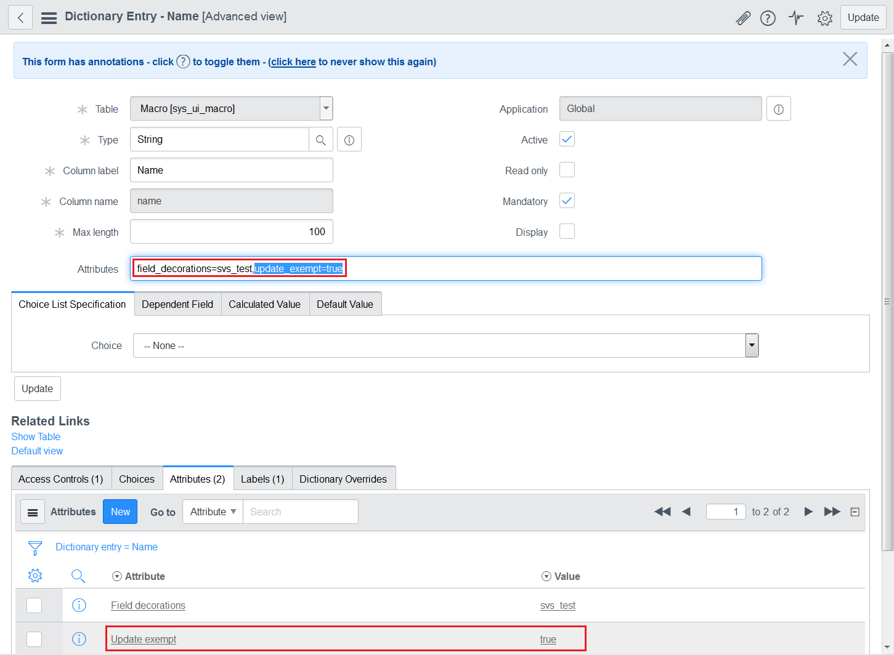Switch to the Dependent Field tab
The image size is (894, 655).
point(177,304)
